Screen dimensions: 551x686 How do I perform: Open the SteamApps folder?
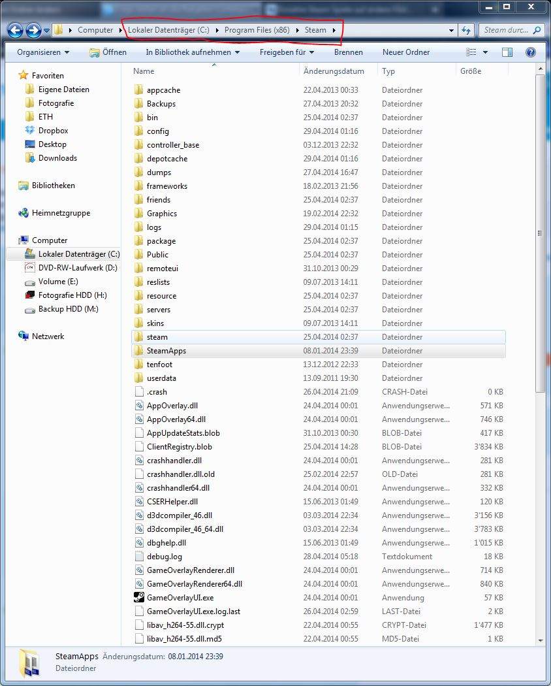point(165,351)
